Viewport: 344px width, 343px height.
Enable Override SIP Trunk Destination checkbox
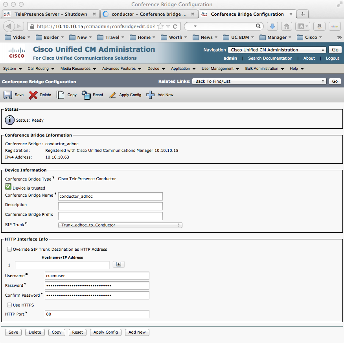pyautogui.click(x=9, y=249)
